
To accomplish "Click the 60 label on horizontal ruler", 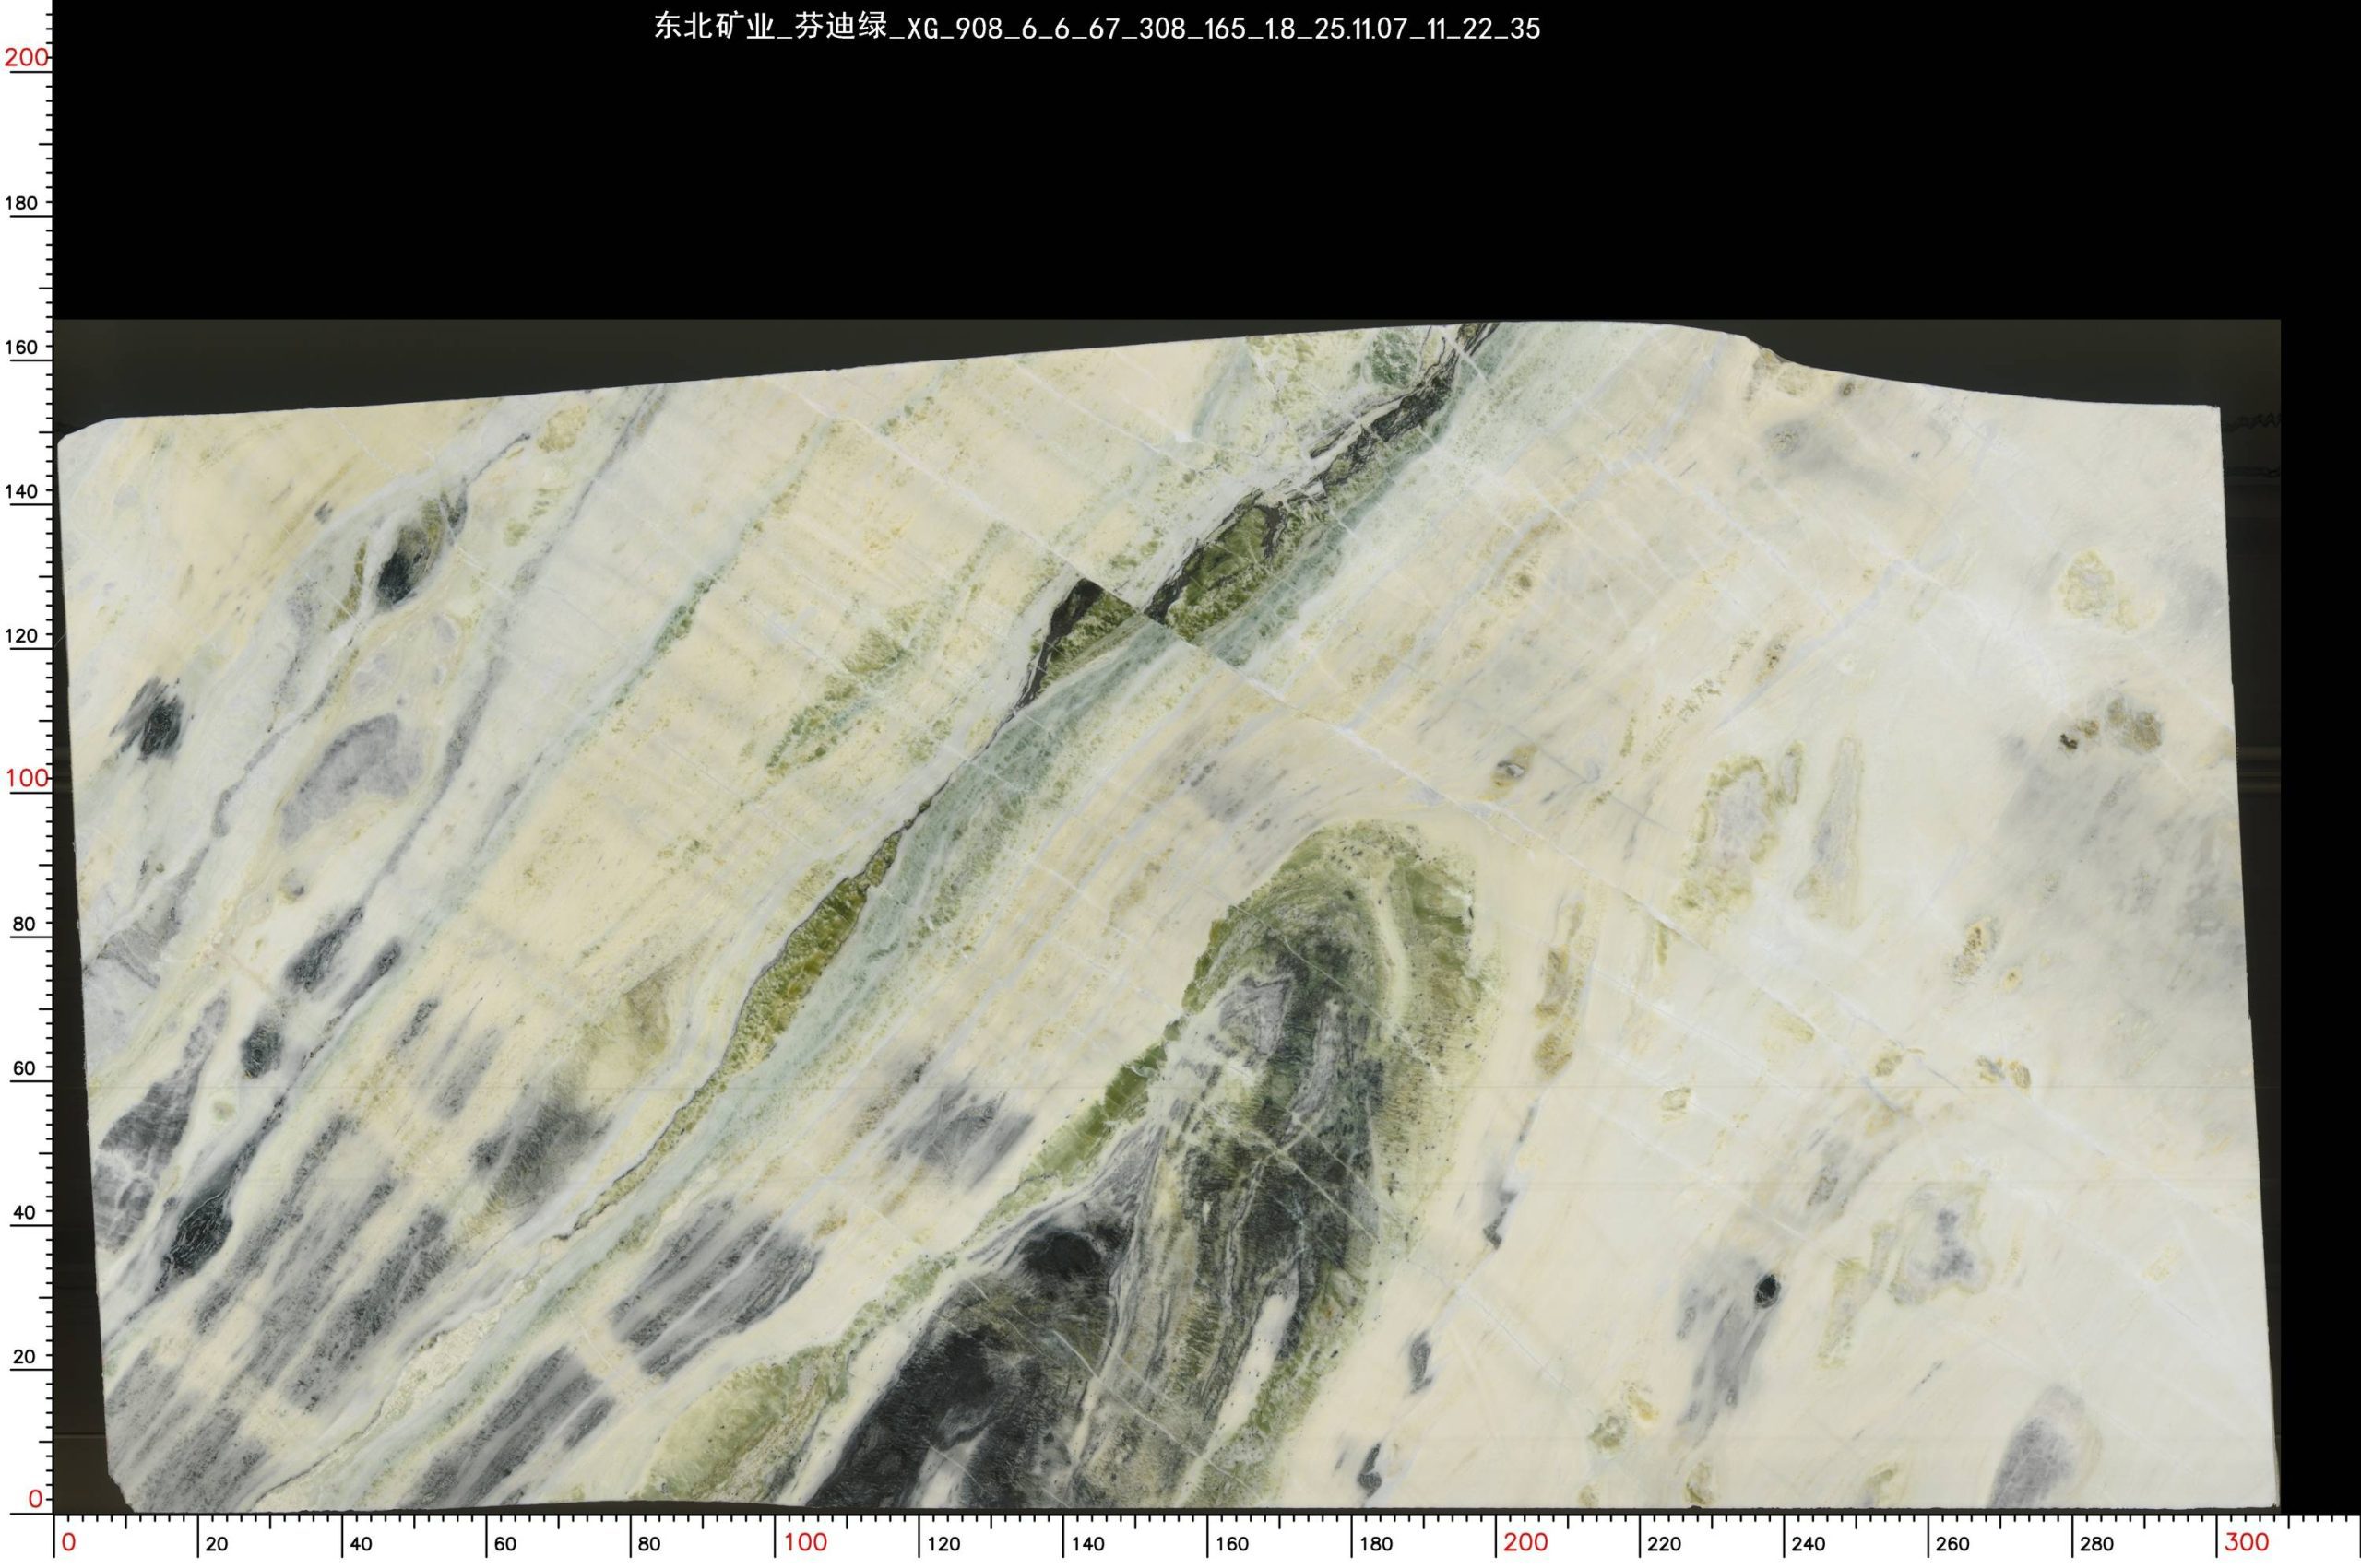I will 505,1544.
